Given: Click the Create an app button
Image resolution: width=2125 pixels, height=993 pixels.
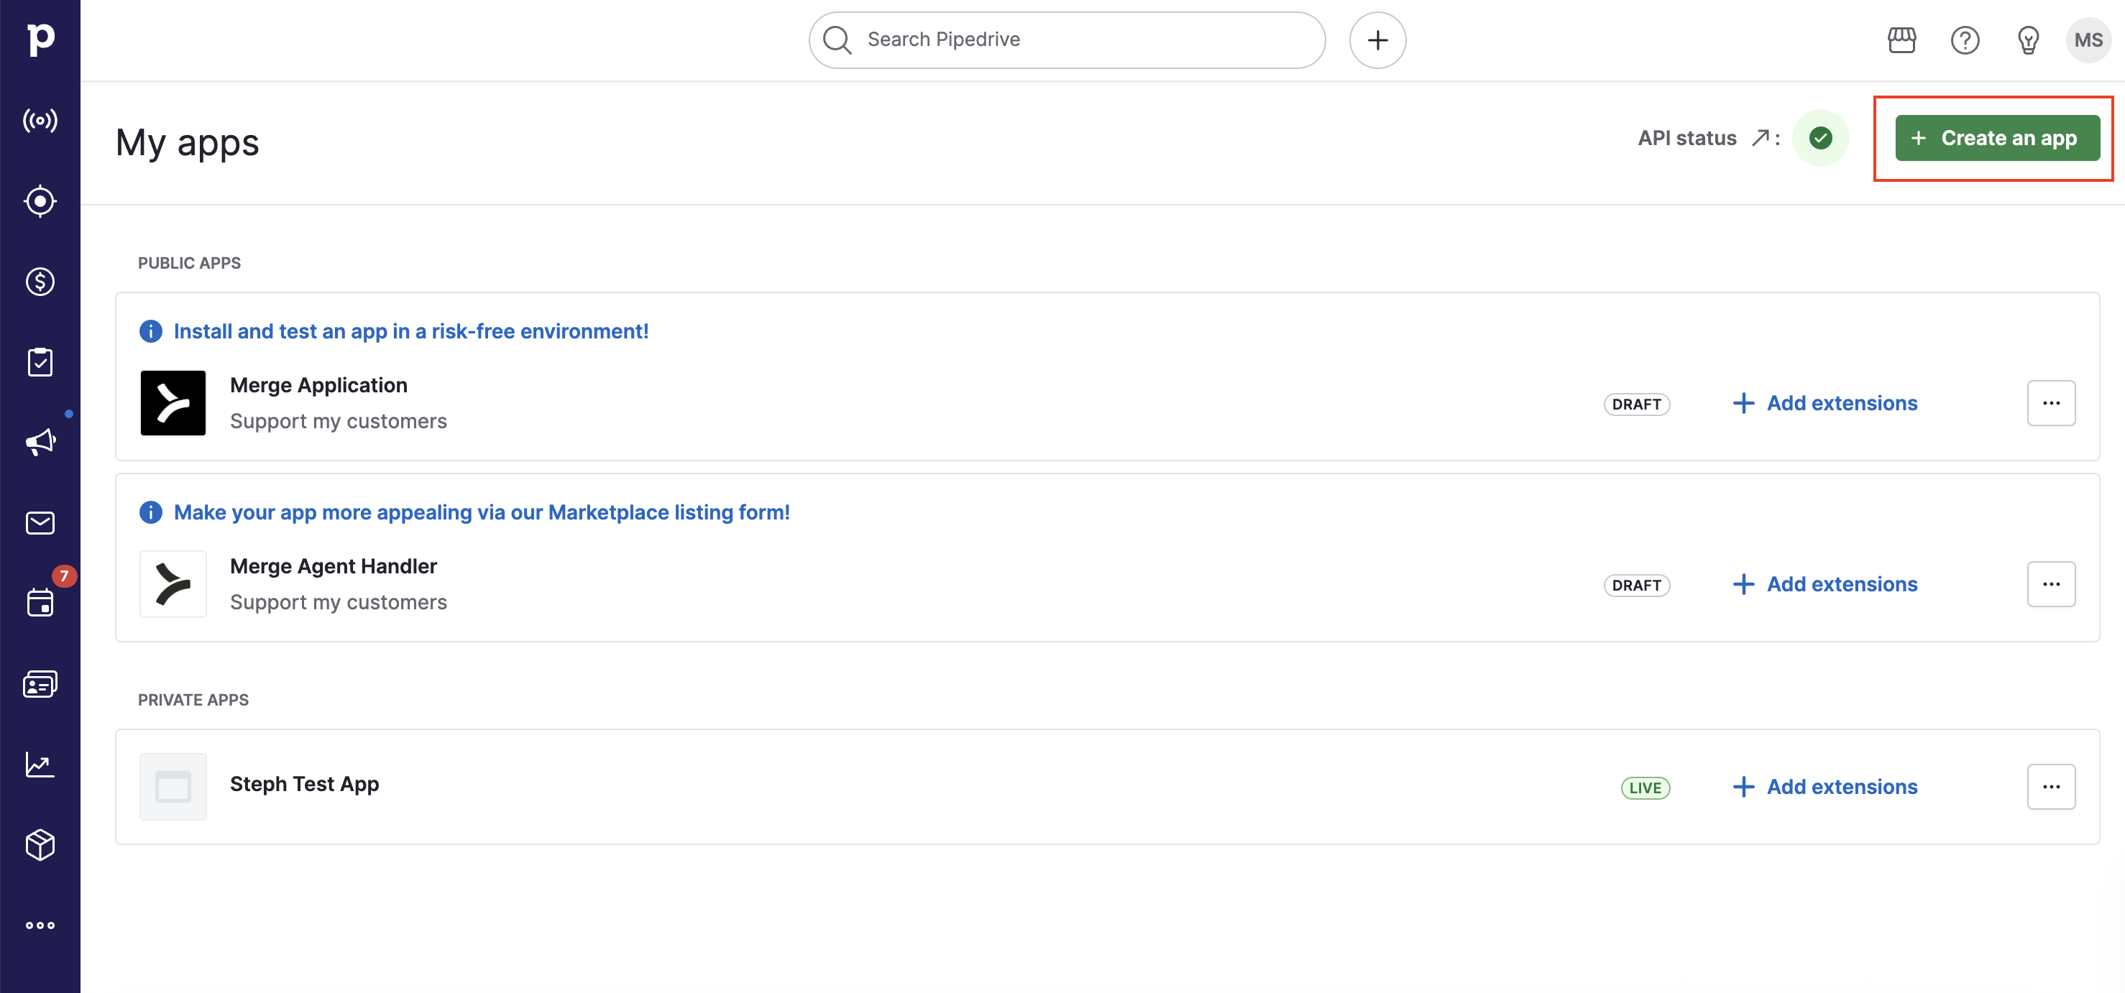Looking at the screenshot, I should (x=1996, y=138).
